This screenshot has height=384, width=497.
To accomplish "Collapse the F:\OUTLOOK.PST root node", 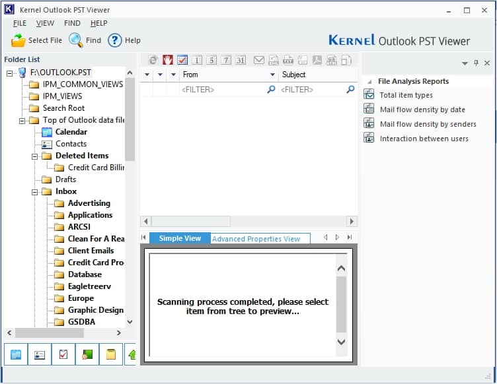I will (9, 73).
